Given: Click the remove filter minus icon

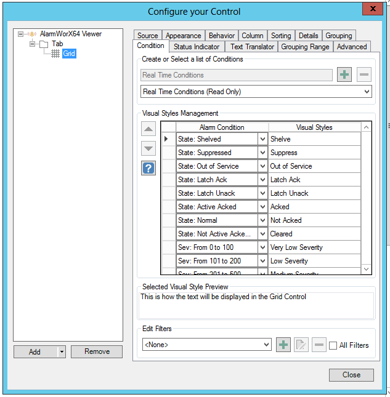Looking at the screenshot, I should tap(319, 345).
